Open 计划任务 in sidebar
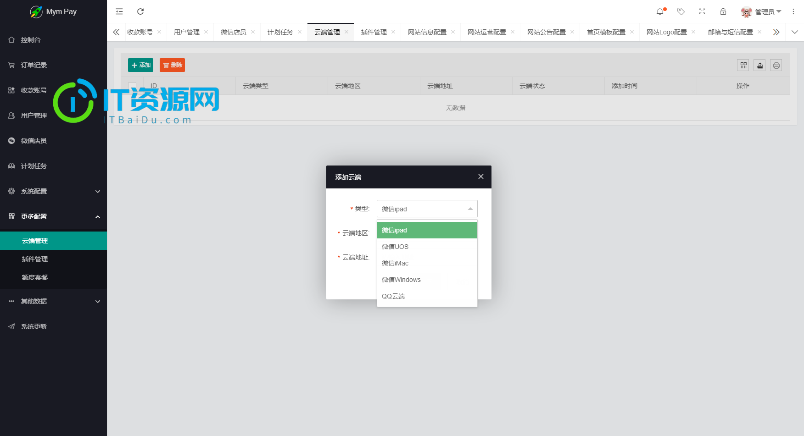The height and width of the screenshot is (436, 804). click(x=53, y=166)
